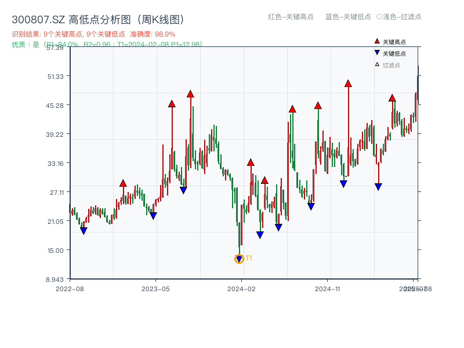Click the last blue low marker in 2025

tap(378, 187)
